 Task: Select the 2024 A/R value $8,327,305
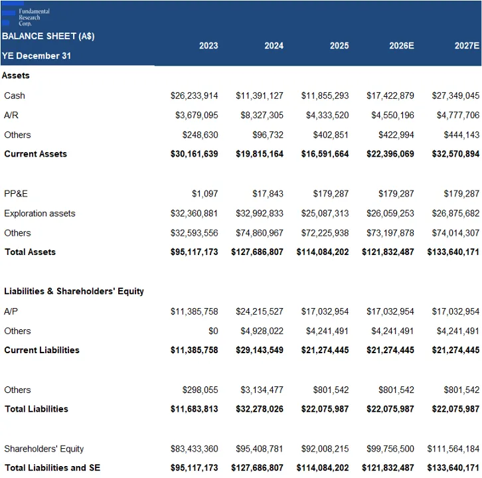click(262, 116)
